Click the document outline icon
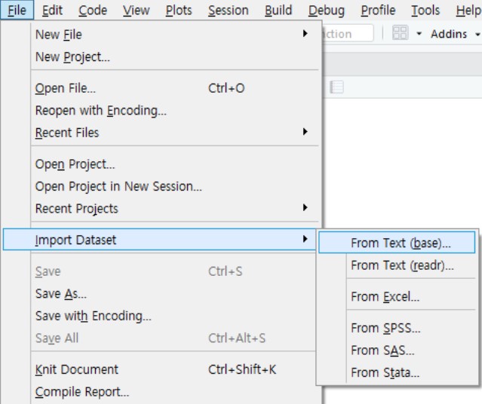482x404 pixels. tap(336, 88)
